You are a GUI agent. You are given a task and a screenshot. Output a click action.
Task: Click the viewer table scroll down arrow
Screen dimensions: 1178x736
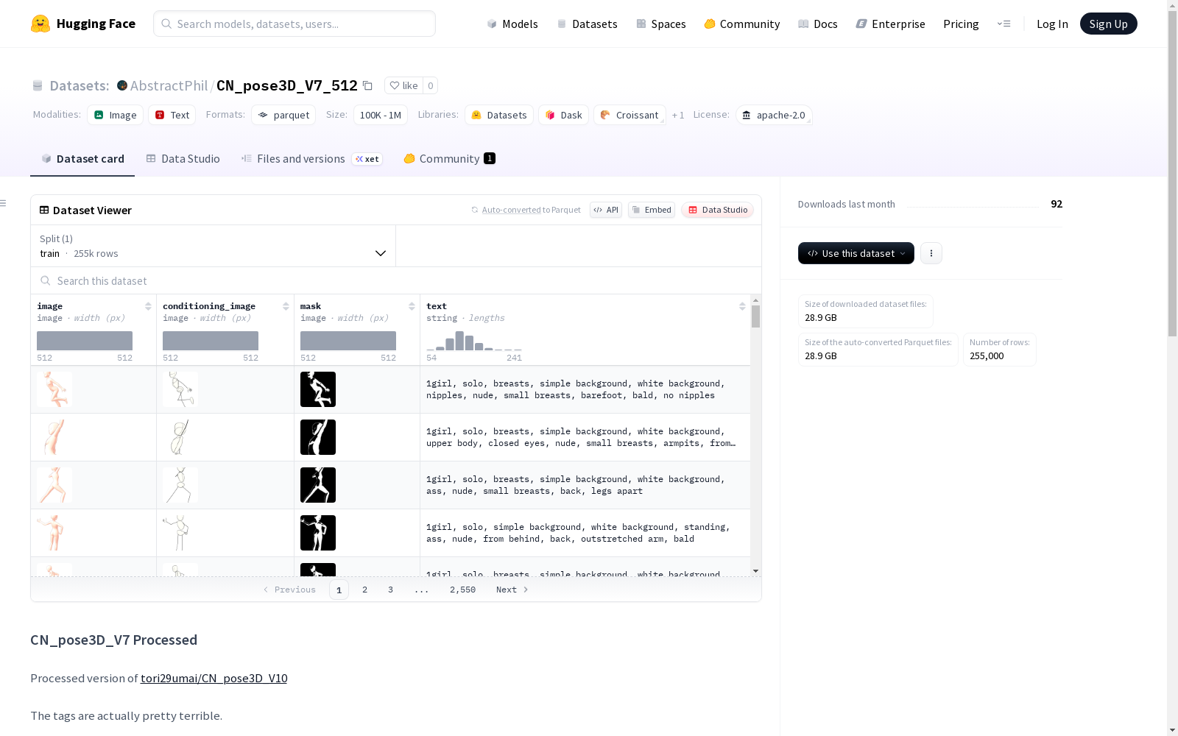click(x=755, y=571)
